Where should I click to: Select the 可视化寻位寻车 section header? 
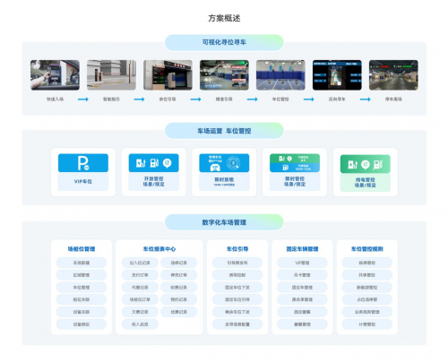[224, 42]
